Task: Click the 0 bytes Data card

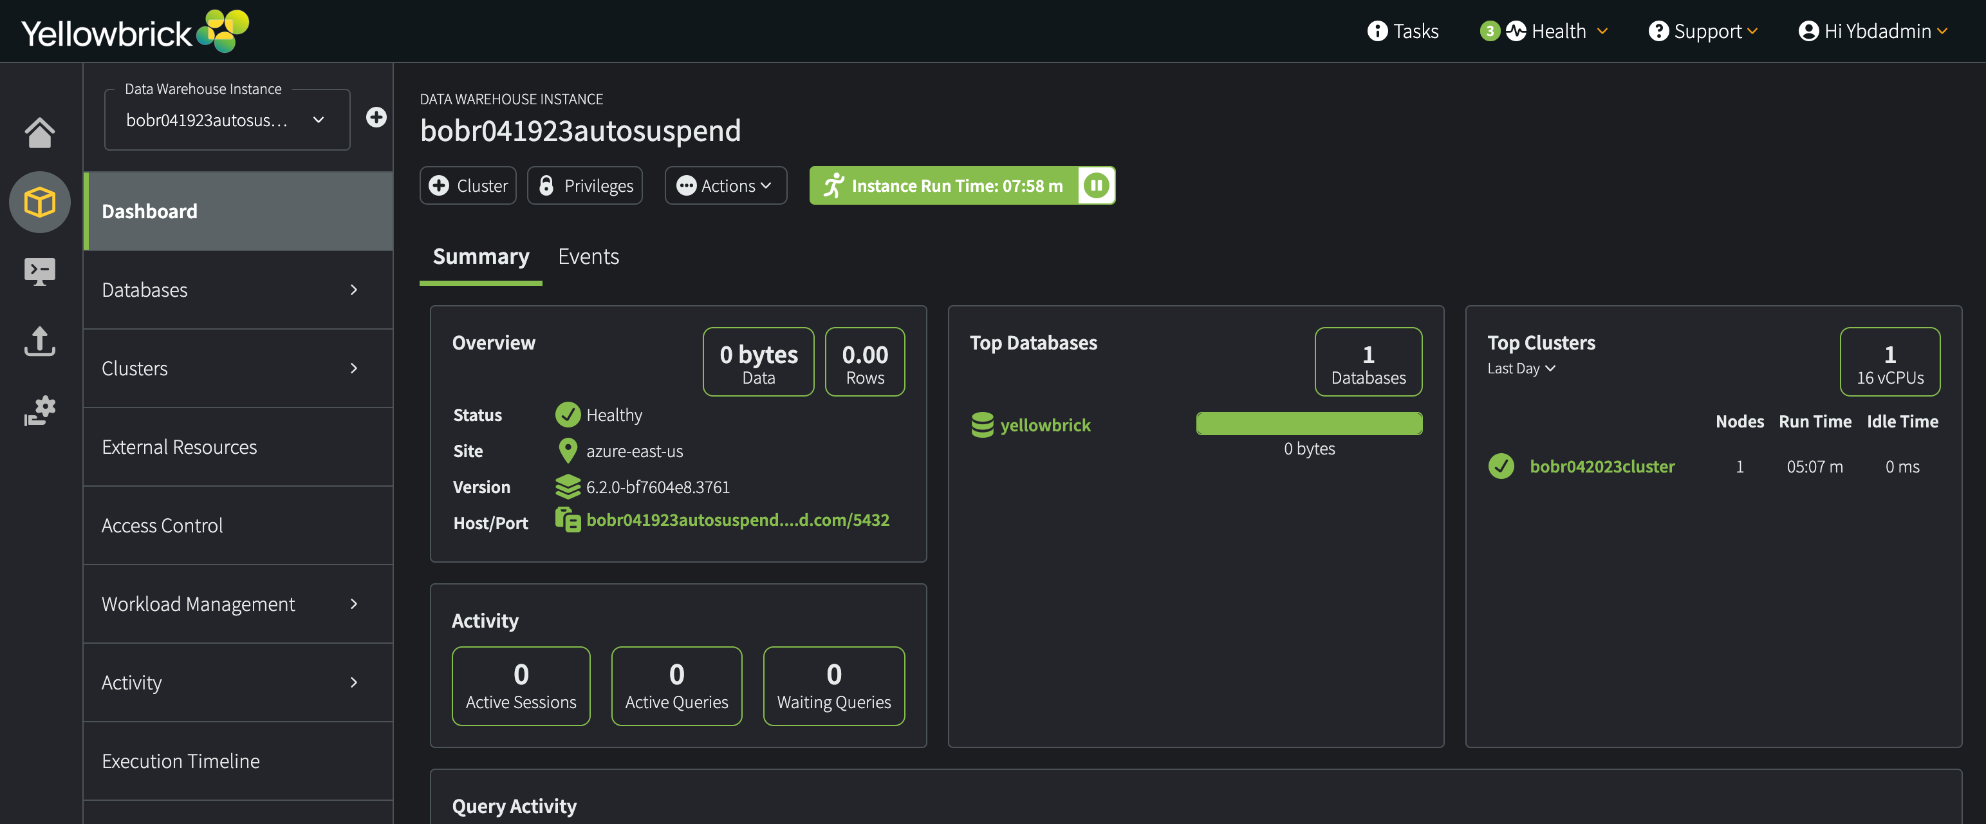Action: (x=759, y=362)
